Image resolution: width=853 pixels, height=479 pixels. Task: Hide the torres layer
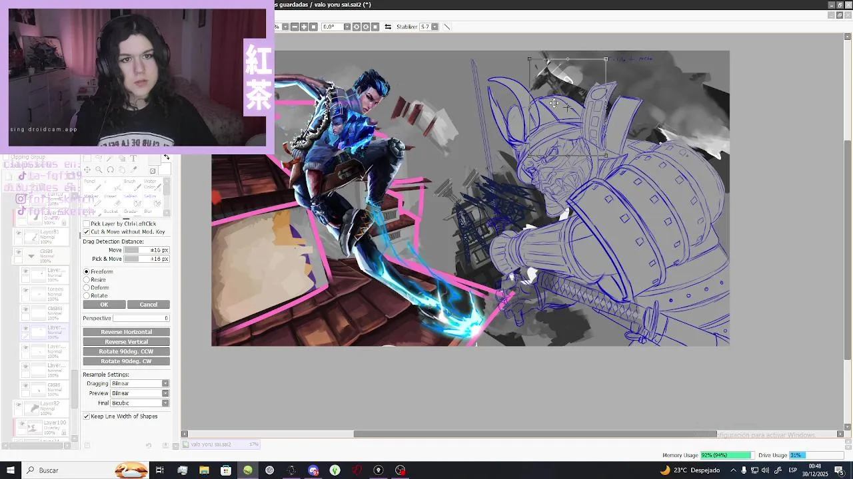tap(26, 291)
